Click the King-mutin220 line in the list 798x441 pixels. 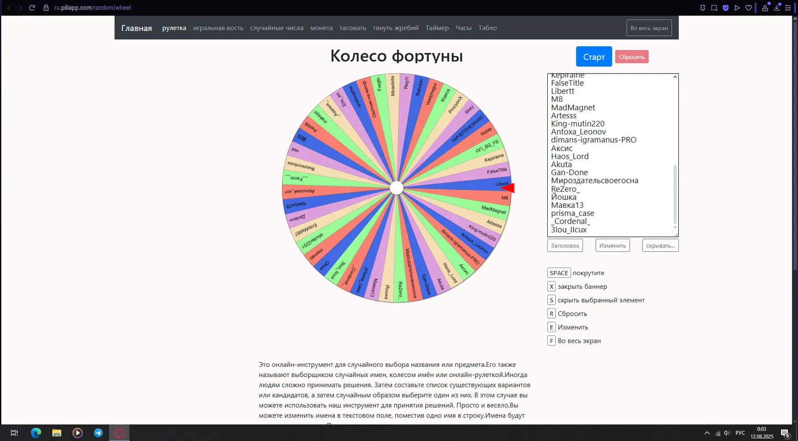[578, 124]
